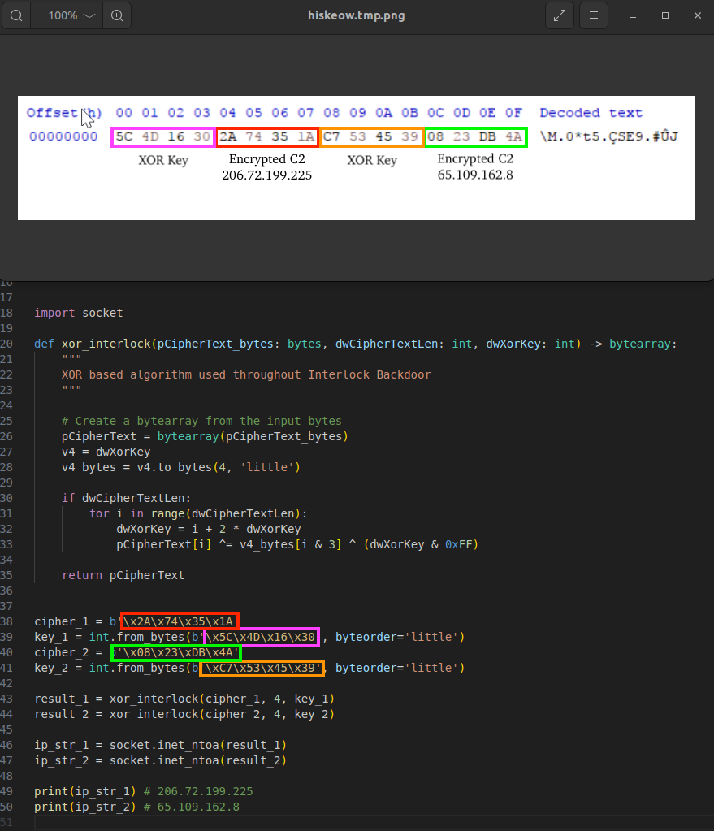Minimize the image viewer window

[x=633, y=16]
